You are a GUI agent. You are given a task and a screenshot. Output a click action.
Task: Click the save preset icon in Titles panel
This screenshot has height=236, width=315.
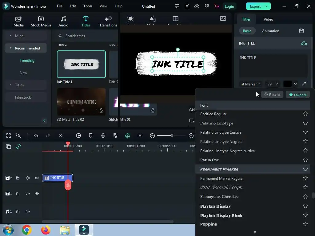[x=301, y=31]
